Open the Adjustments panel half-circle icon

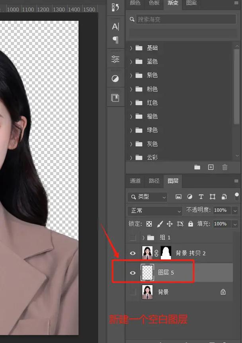pos(115,79)
